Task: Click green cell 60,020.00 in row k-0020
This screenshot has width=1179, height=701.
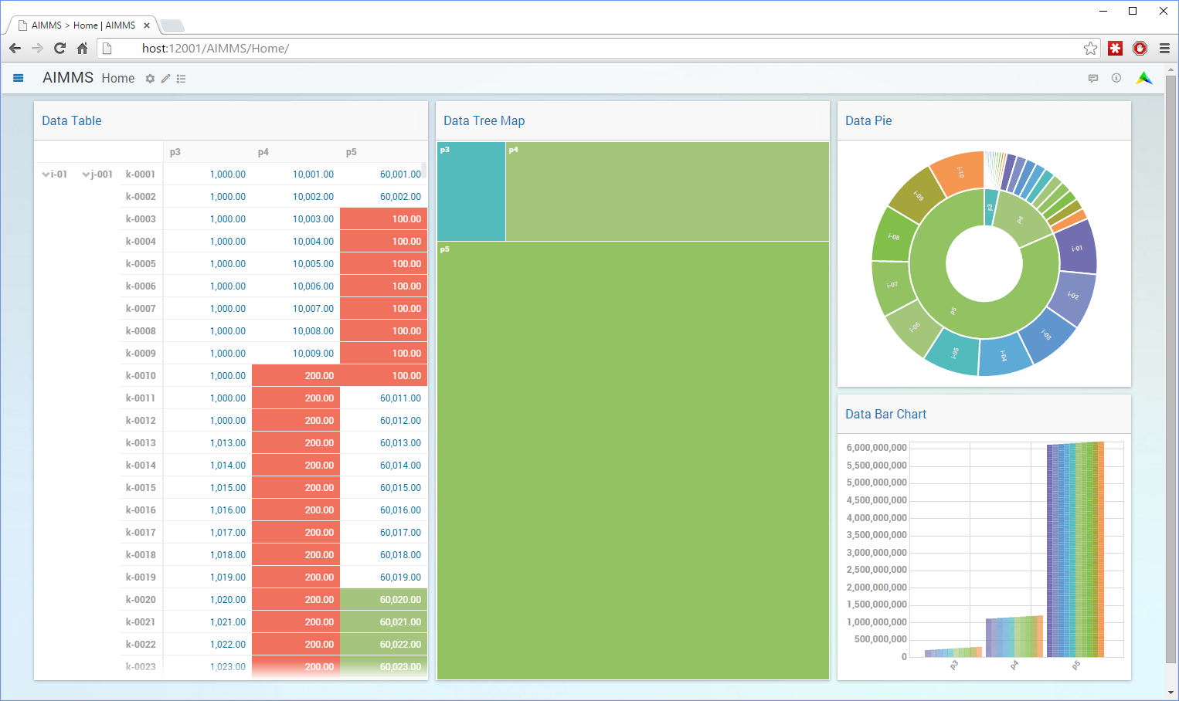Action: [384, 600]
